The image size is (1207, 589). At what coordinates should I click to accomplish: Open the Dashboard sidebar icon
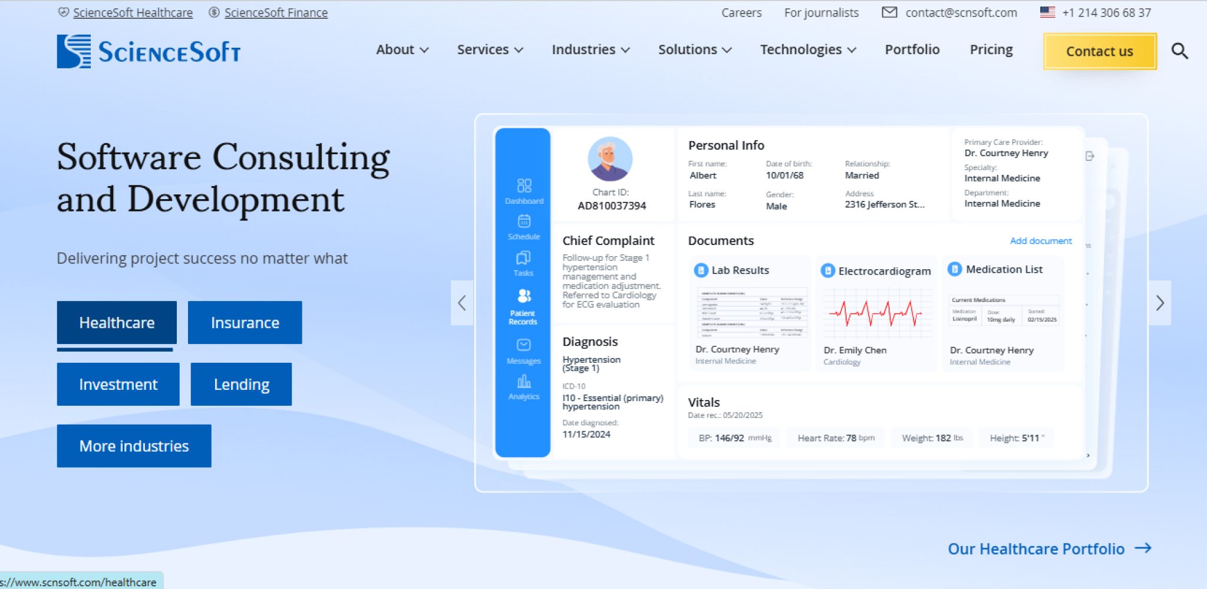(x=524, y=186)
